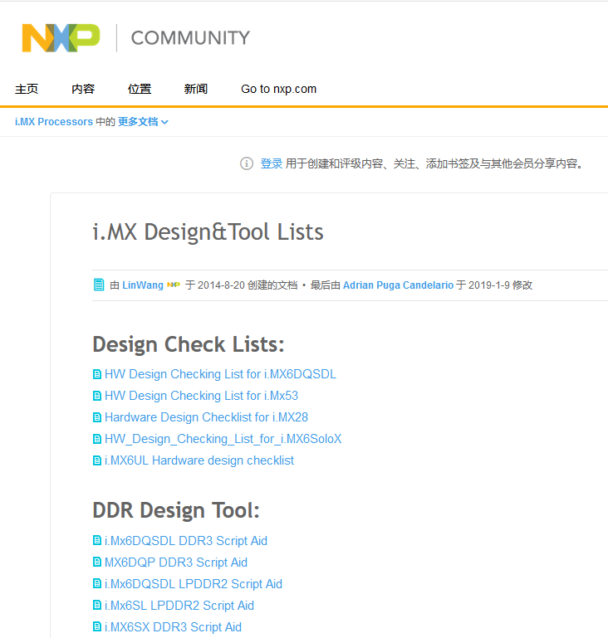Open i.Mx6SL LPDDR2 Script Aid link

179,605
